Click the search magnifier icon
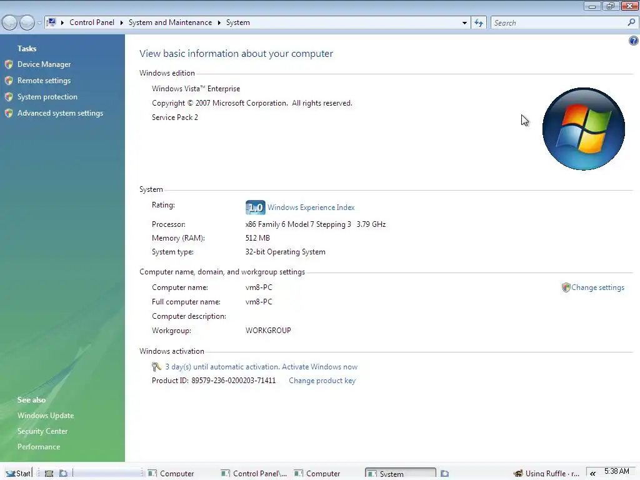The height and width of the screenshot is (480, 640). click(x=631, y=22)
